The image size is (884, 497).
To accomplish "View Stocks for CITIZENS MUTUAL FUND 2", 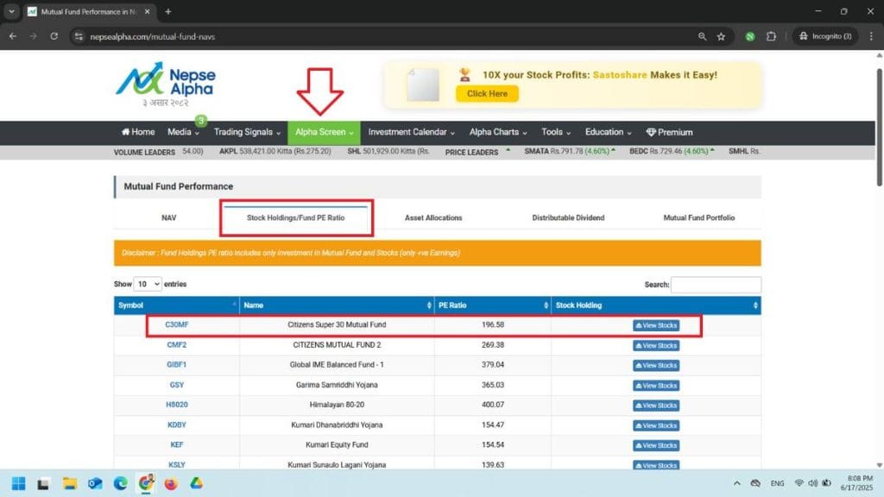I will [656, 345].
